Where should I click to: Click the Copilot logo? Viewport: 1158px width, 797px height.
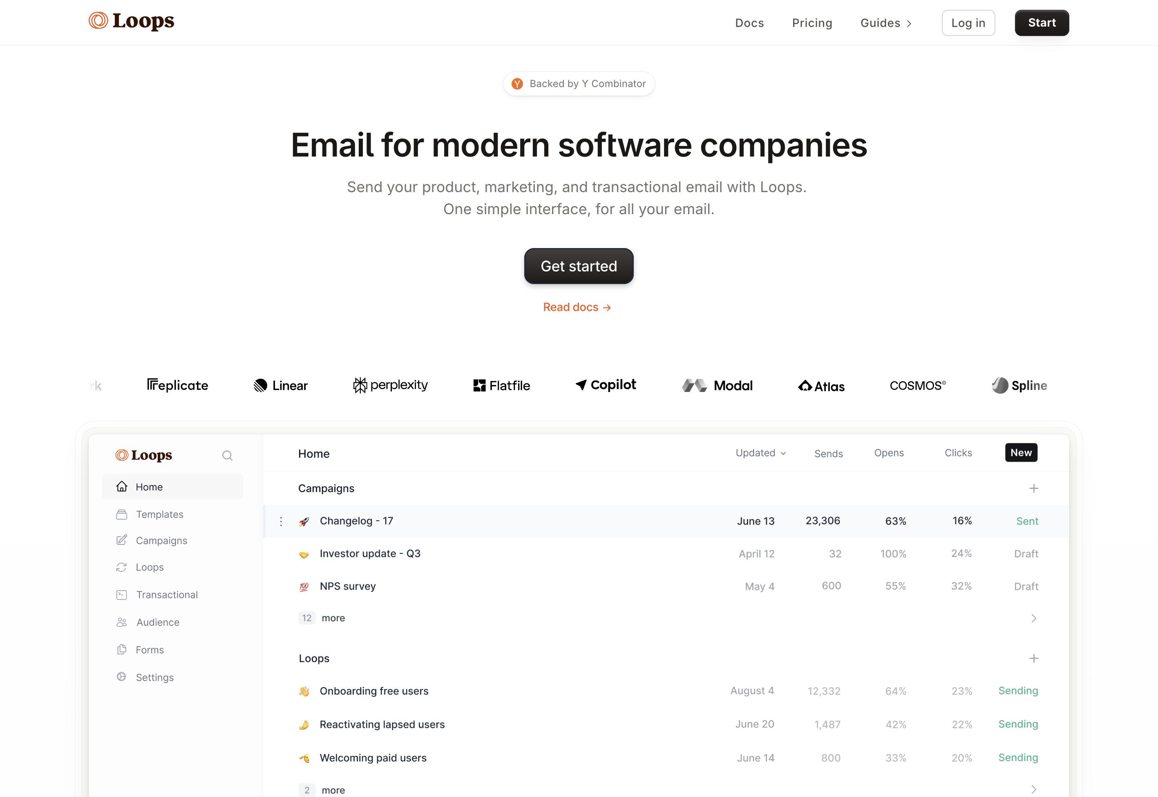pos(606,385)
